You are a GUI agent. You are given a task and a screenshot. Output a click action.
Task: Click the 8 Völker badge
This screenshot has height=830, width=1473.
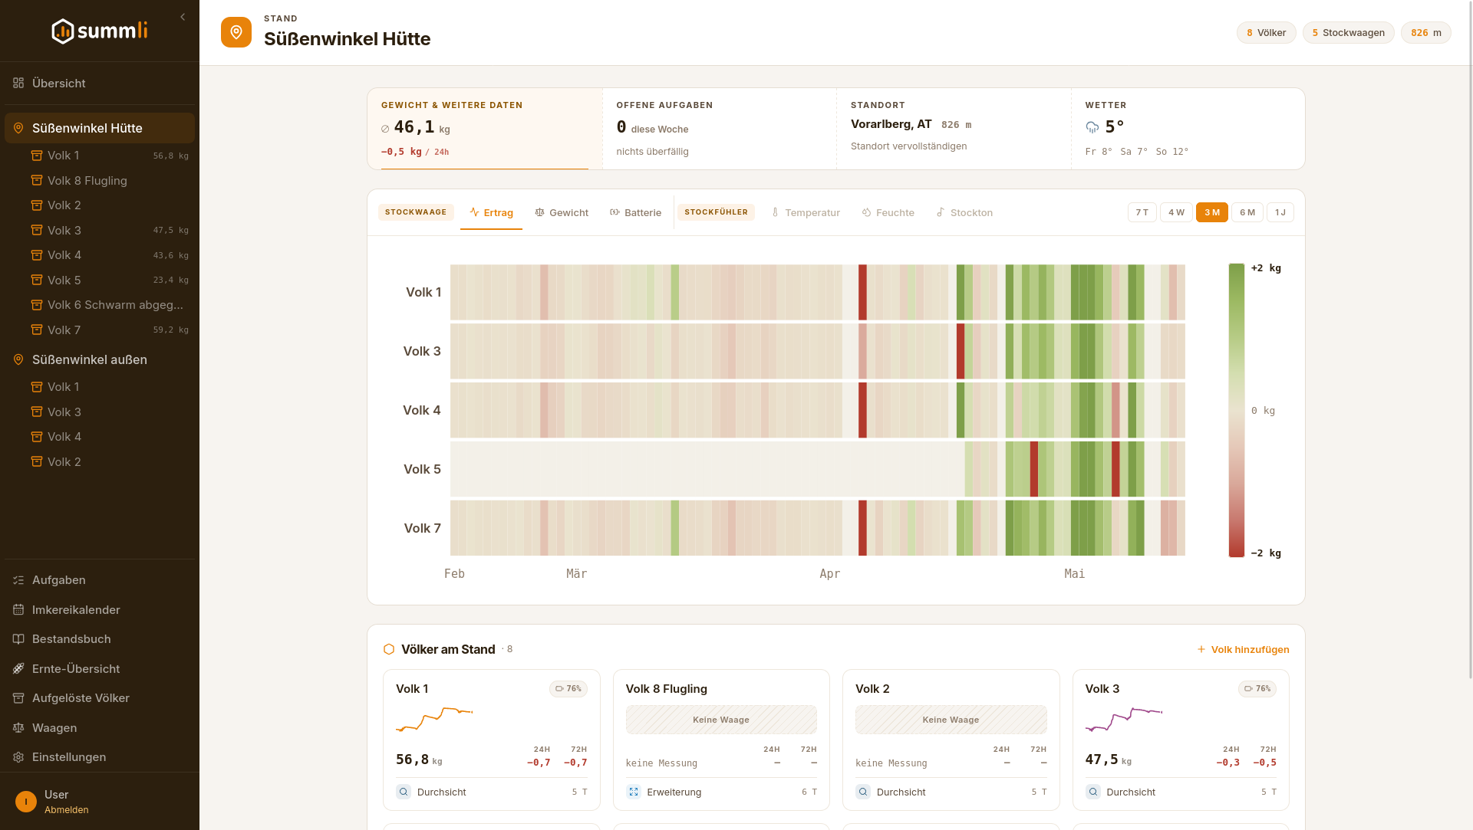(1266, 33)
